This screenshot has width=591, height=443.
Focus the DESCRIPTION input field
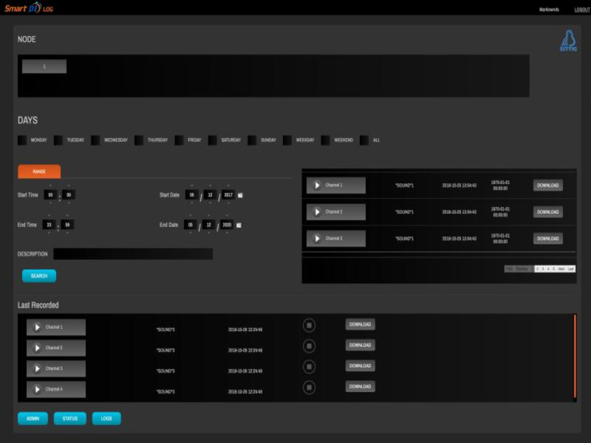coord(133,254)
